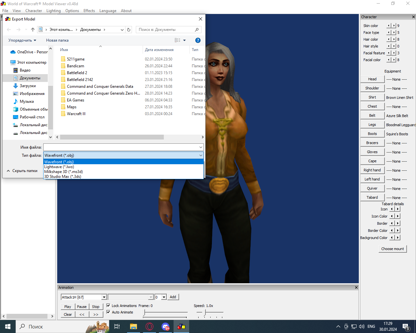Open Task View on the taskbar
This screenshot has width=416, height=333.
pos(117,326)
